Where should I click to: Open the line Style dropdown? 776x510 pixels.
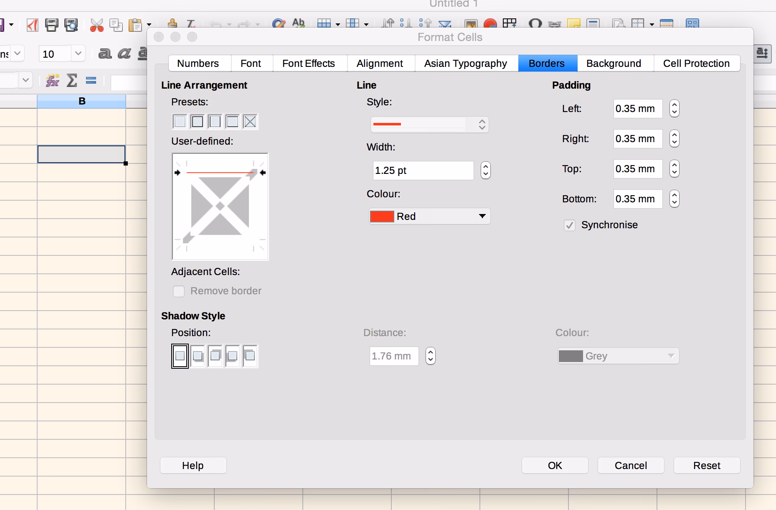[x=429, y=124]
